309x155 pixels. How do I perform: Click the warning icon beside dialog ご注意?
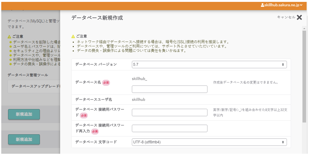click(x=73, y=36)
